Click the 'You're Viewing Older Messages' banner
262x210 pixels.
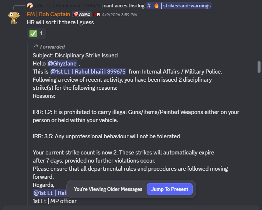108,189
